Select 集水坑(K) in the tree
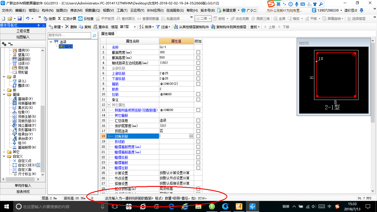 pyautogui.click(x=25, y=108)
